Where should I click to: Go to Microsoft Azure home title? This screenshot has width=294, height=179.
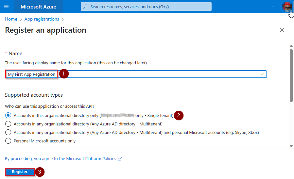(x=39, y=7)
